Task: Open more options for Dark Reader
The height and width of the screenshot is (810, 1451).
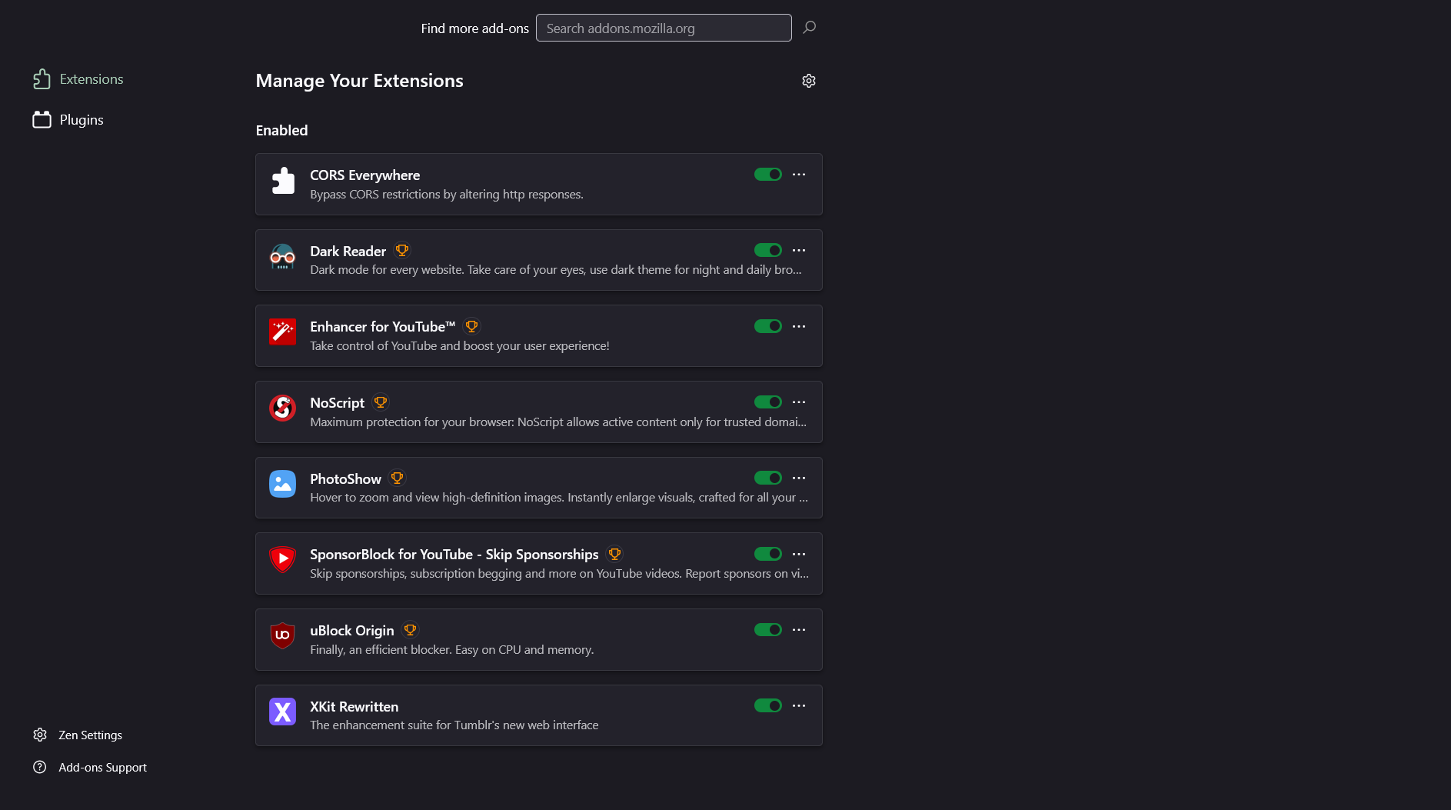Action: 799,251
